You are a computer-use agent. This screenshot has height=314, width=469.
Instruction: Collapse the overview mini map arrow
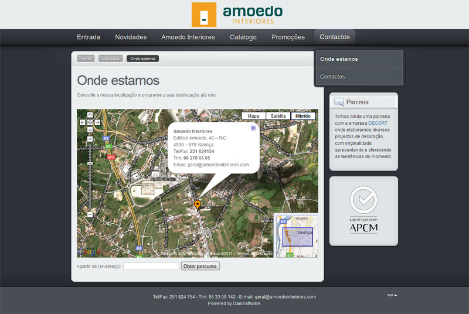coord(315,255)
